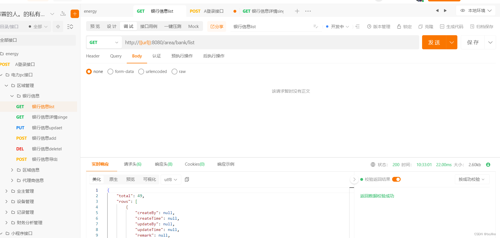Click 生成代码 to generate code
500x238 pixels.
pos(451,26)
